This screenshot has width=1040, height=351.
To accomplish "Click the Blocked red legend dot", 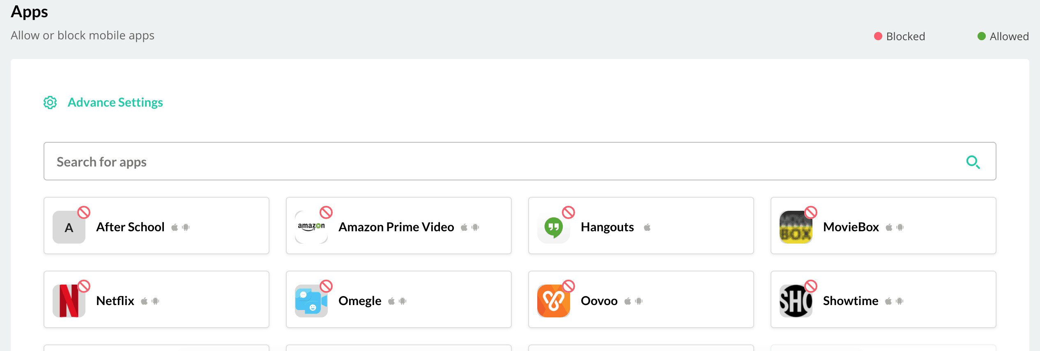I will point(878,36).
